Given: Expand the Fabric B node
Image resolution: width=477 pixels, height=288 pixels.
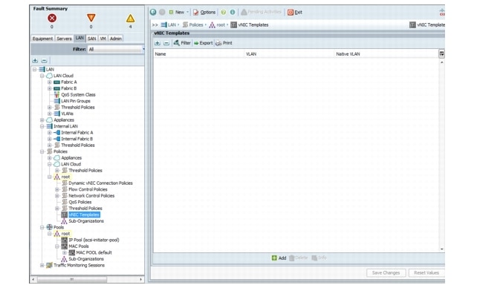Looking at the screenshot, I should coord(49,88).
